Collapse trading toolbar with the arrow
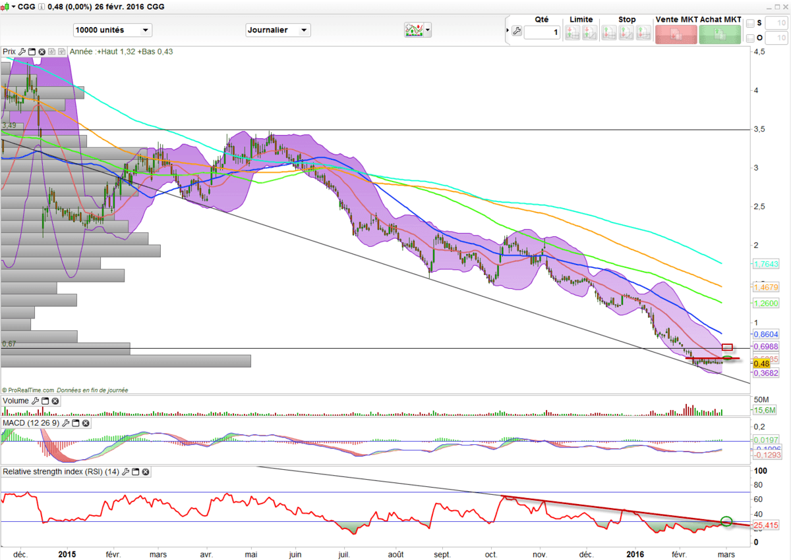This screenshot has width=791, height=560. coord(507,31)
